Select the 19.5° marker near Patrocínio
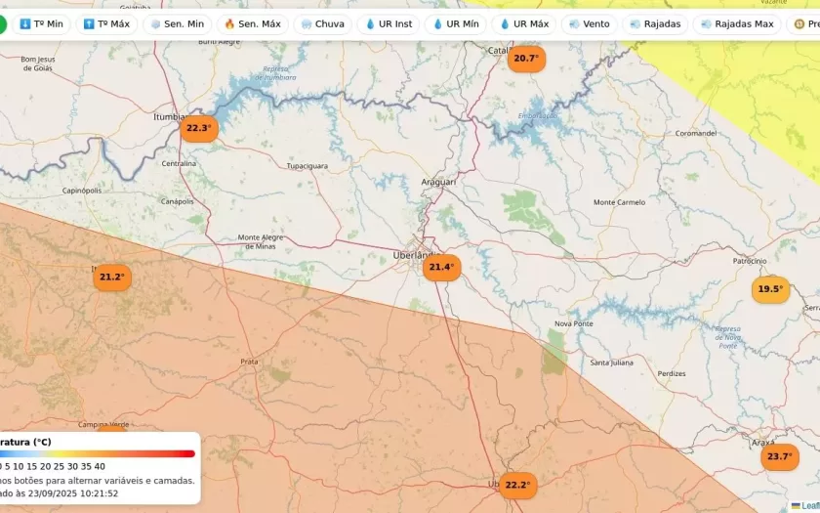This screenshot has height=513, width=820. pyautogui.click(x=770, y=289)
